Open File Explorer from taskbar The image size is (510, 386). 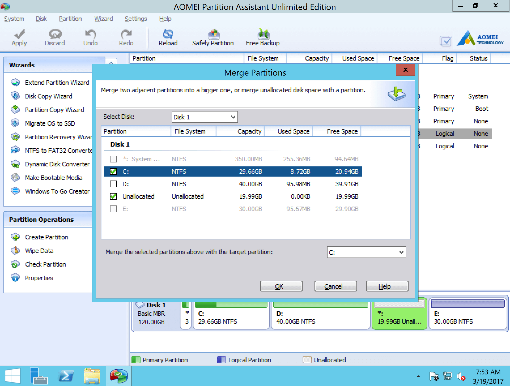(92, 376)
